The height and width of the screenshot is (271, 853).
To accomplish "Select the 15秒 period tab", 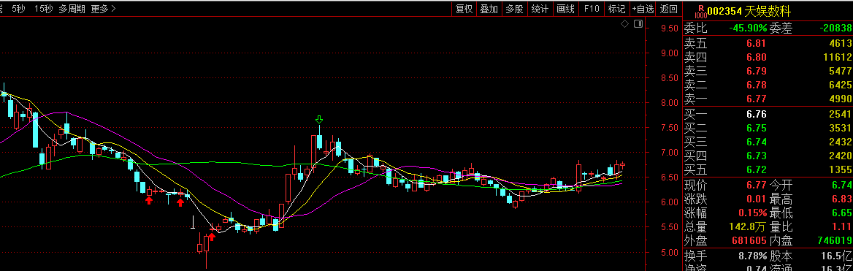I will (43, 9).
